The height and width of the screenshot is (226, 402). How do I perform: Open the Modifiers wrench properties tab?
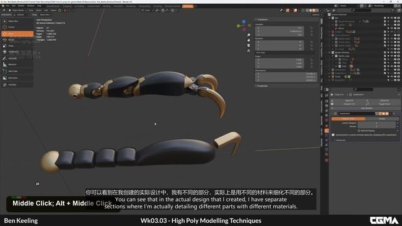pos(327,131)
